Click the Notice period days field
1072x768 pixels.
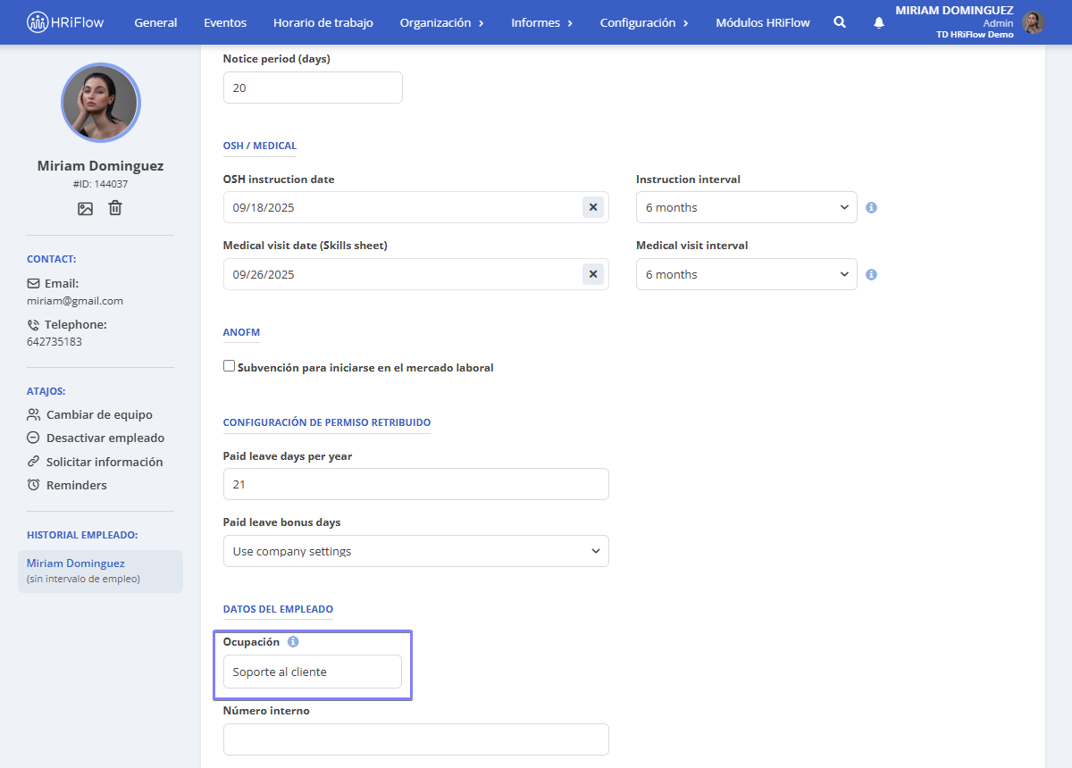pyautogui.click(x=313, y=88)
